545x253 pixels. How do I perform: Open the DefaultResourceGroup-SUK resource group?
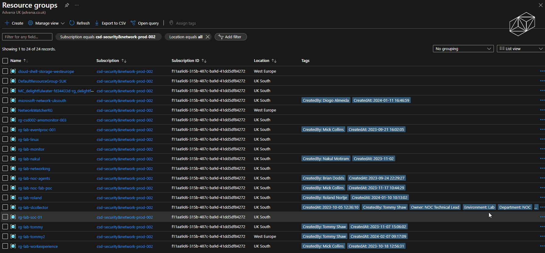pos(42,81)
